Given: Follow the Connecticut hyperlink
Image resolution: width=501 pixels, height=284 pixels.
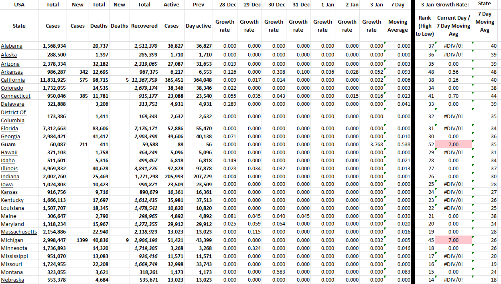Looking at the screenshot, I should tap(16, 96).
